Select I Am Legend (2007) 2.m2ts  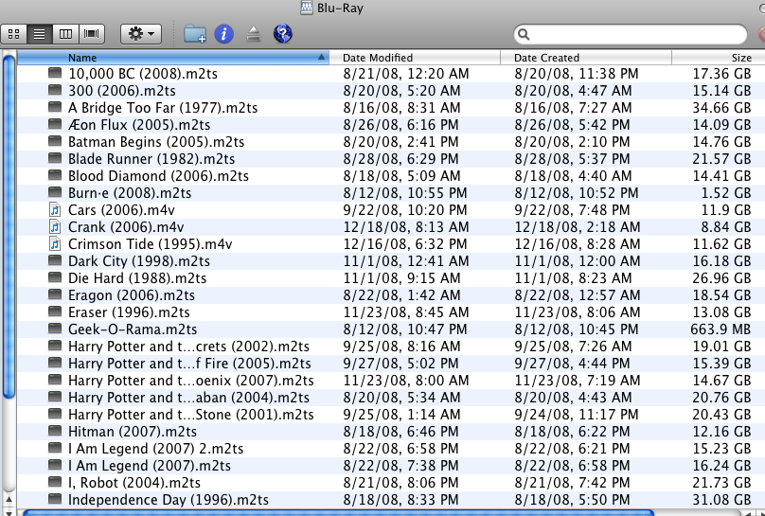(155, 448)
